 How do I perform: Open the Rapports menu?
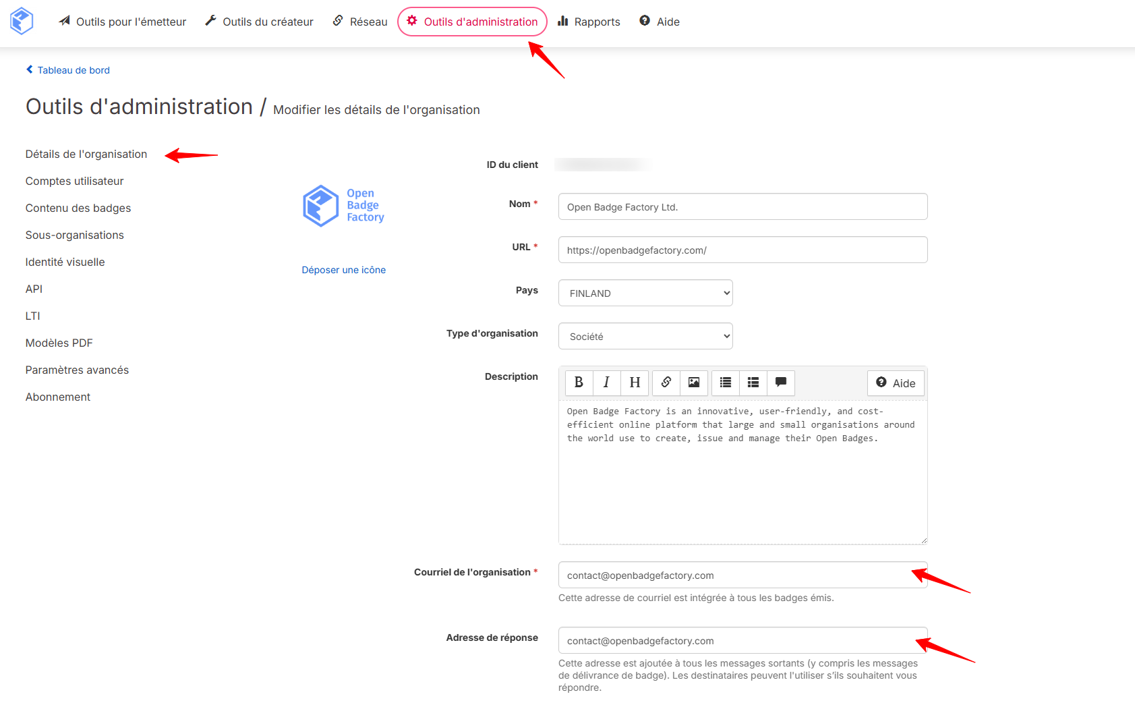tap(589, 22)
